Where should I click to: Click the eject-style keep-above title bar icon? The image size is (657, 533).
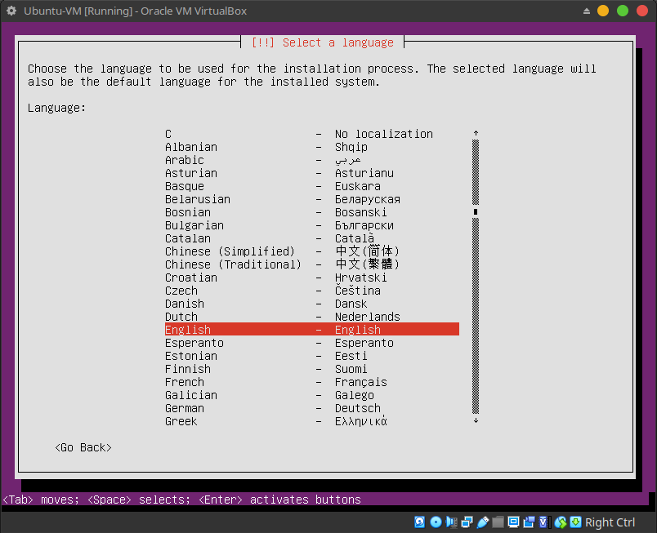(x=587, y=11)
